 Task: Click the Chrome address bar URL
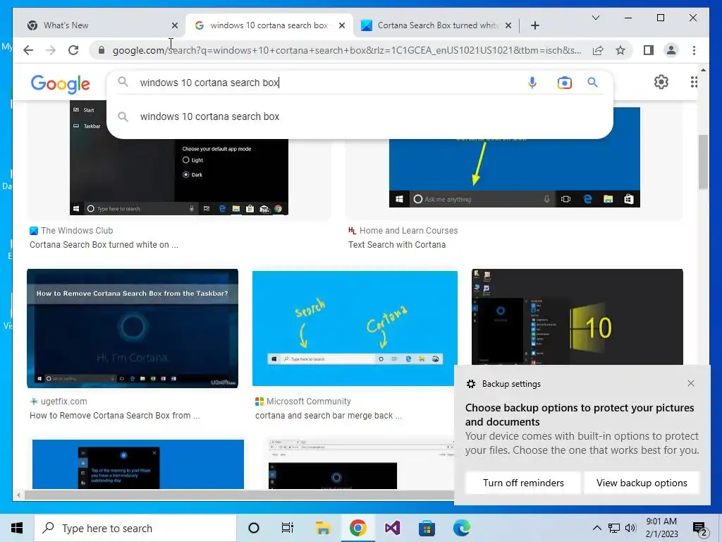tap(347, 50)
